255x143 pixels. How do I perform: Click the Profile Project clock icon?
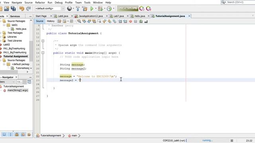(x=109, y=9)
